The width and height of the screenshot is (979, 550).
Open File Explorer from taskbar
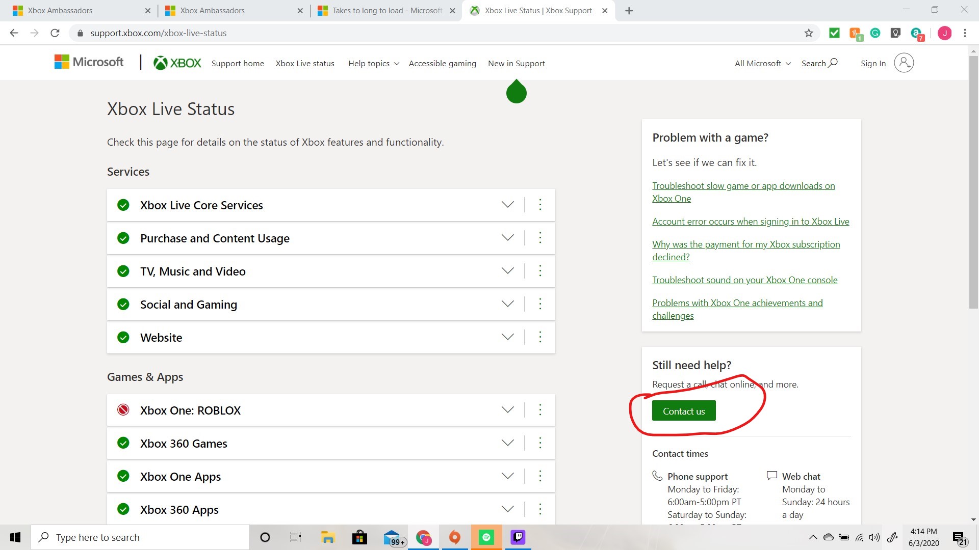(x=328, y=537)
